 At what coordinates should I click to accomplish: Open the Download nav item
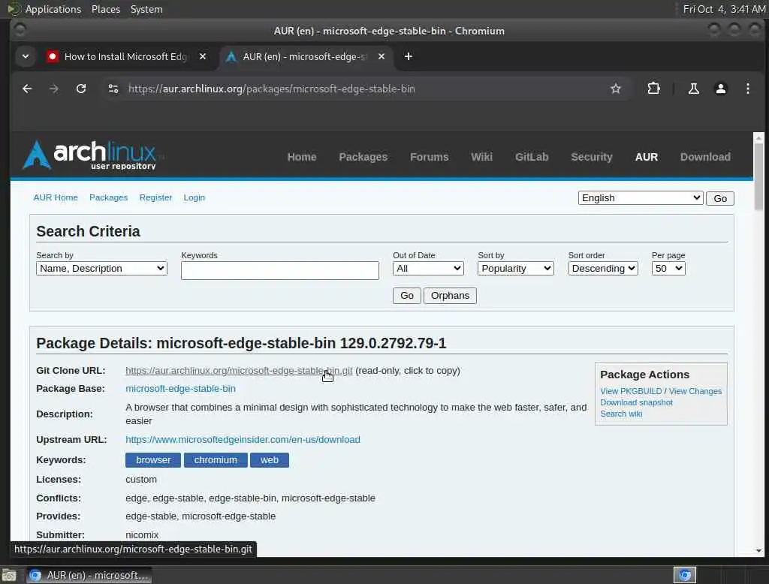tap(705, 157)
